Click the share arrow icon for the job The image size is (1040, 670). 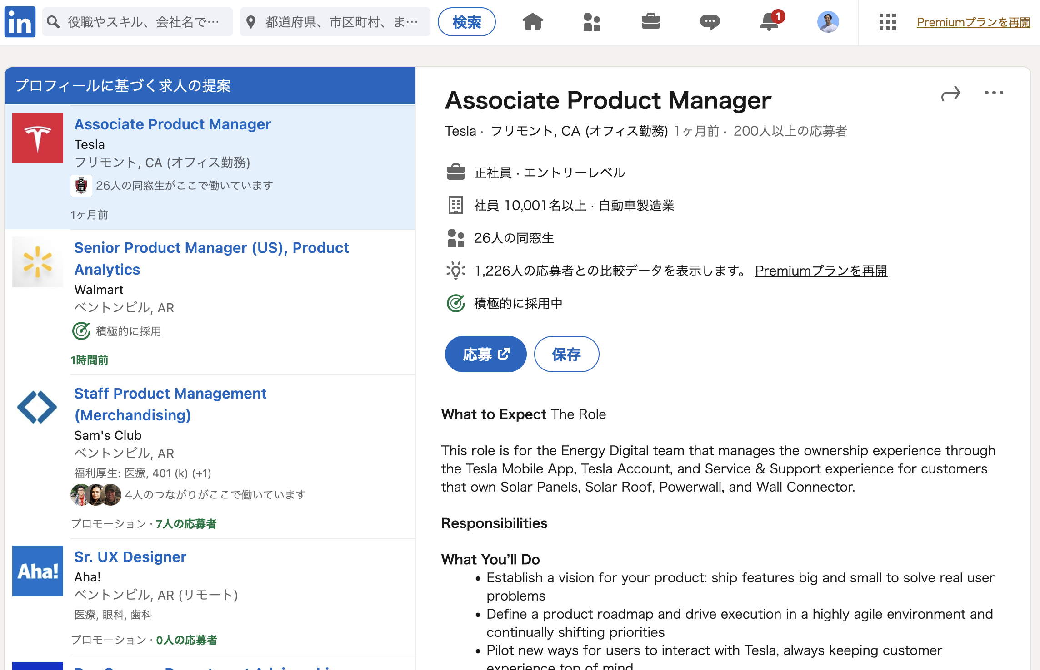click(x=950, y=94)
